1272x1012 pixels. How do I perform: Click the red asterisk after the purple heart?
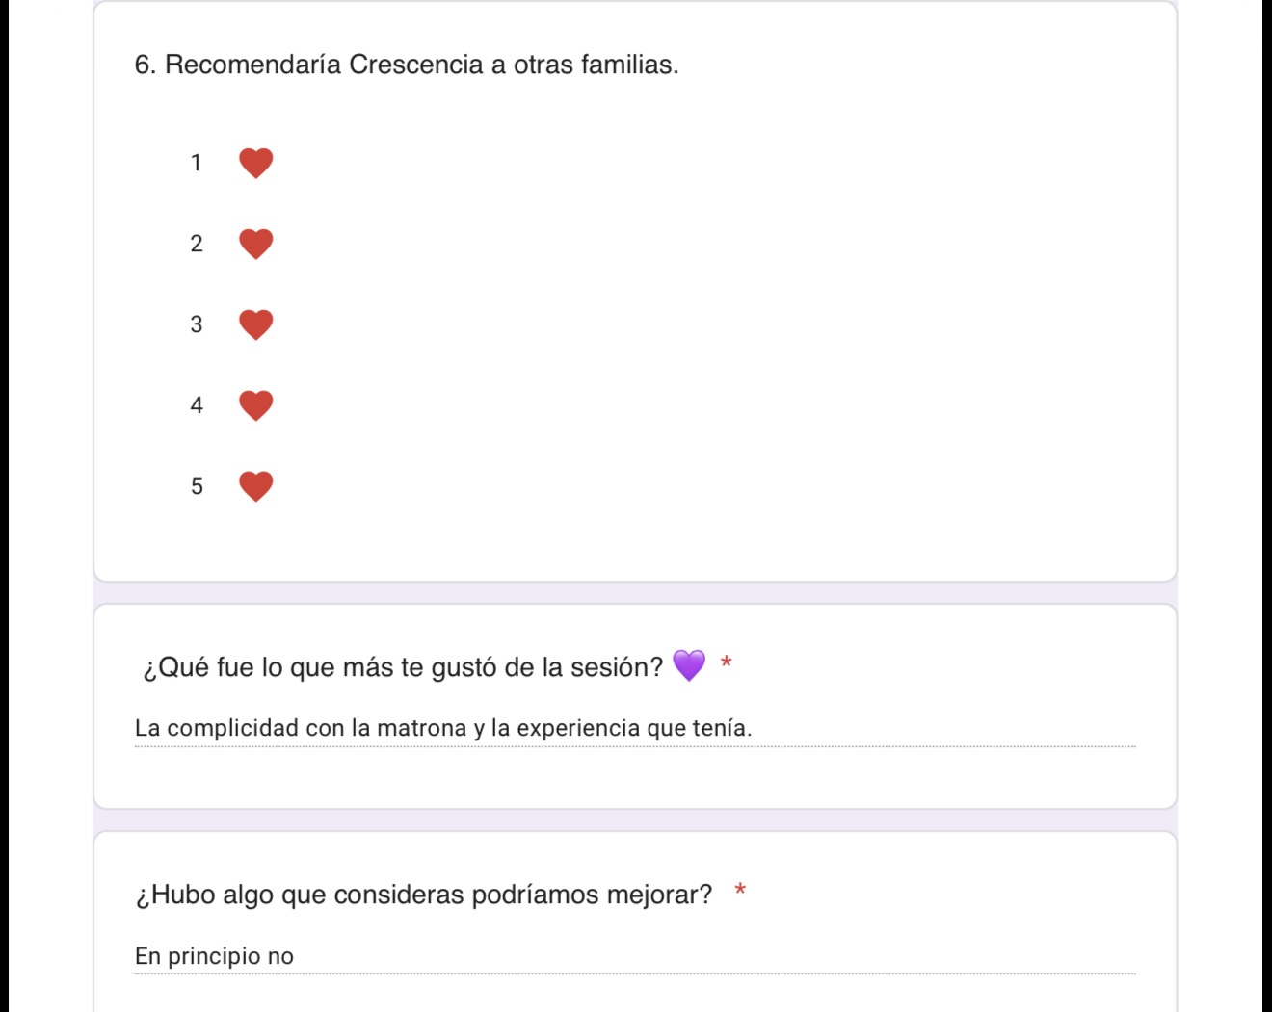click(x=727, y=662)
